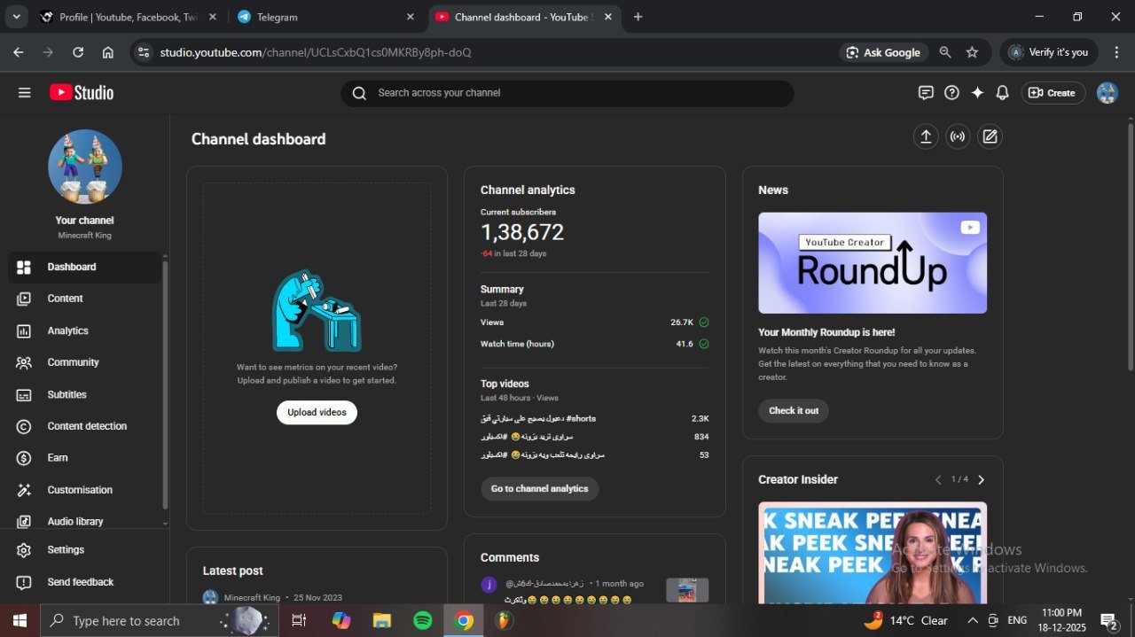Image resolution: width=1135 pixels, height=637 pixels.
Task: Click Go to channel analytics button
Action: [539, 489]
